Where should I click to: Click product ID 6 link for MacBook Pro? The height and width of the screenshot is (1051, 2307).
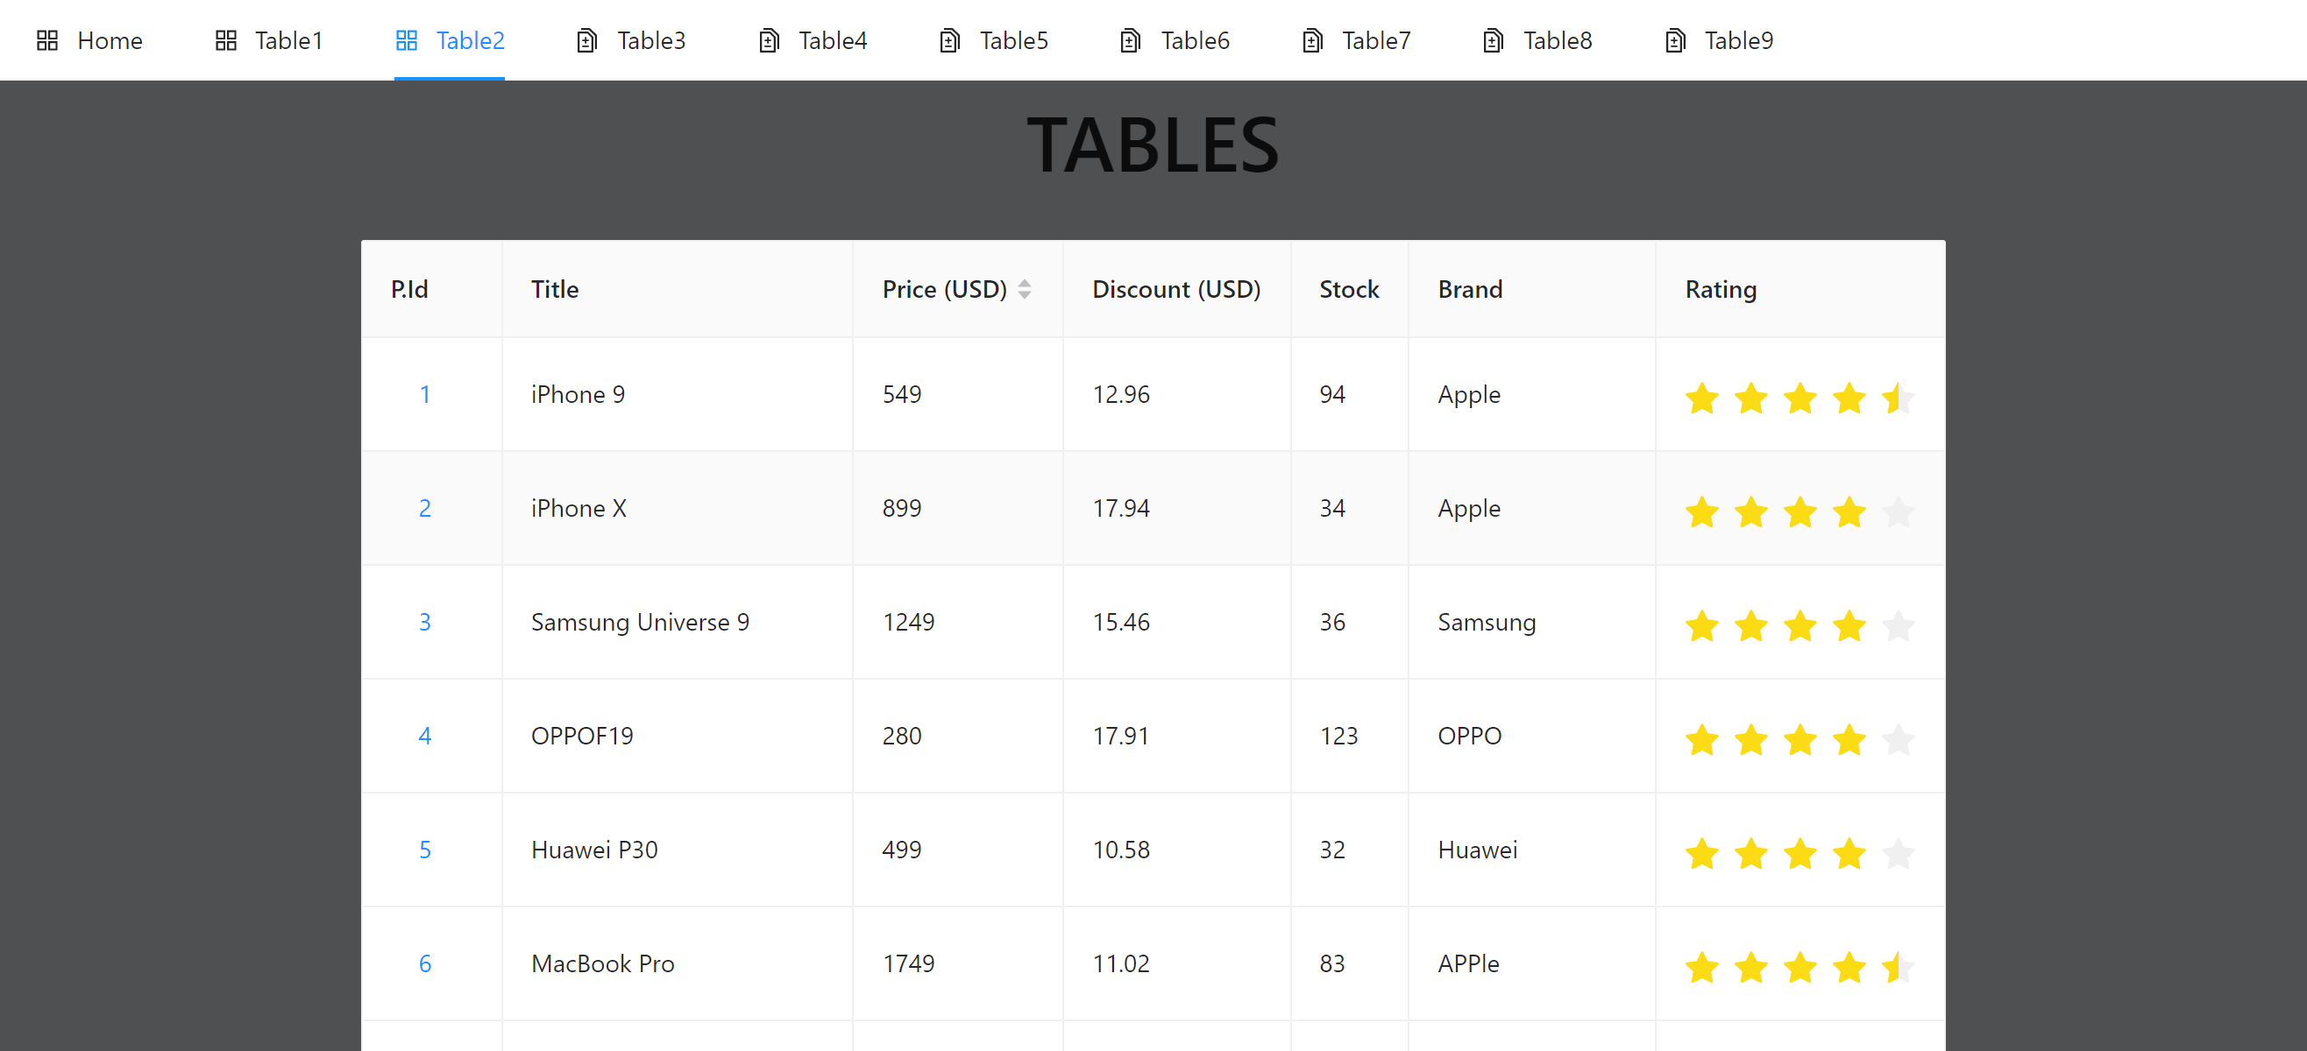[424, 963]
